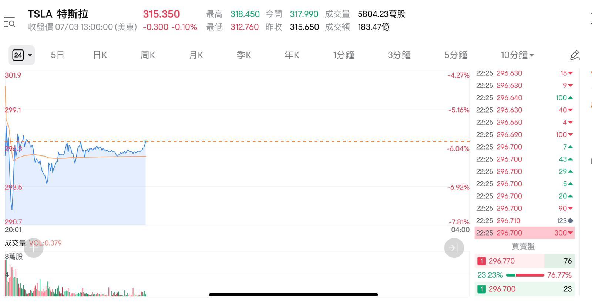Select the 月K chart tab
Screen dimensions: 592x302
(x=196, y=55)
